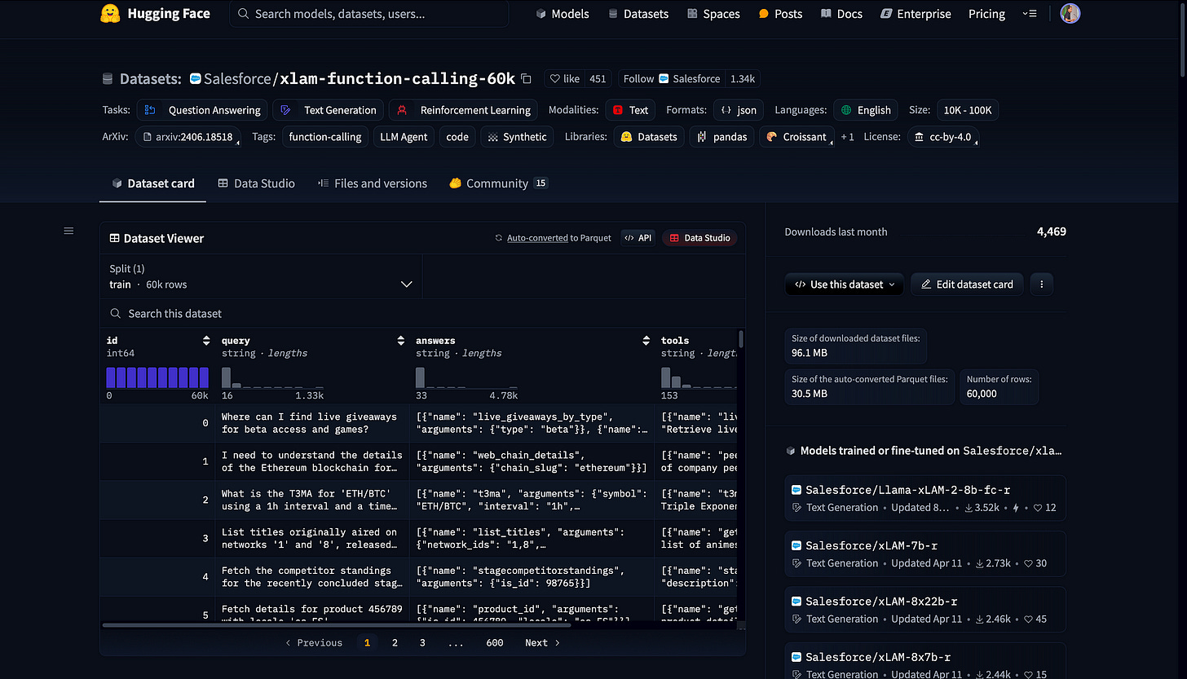The height and width of the screenshot is (679, 1187).
Task: Open Models in the top navigation
Action: [x=563, y=14]
